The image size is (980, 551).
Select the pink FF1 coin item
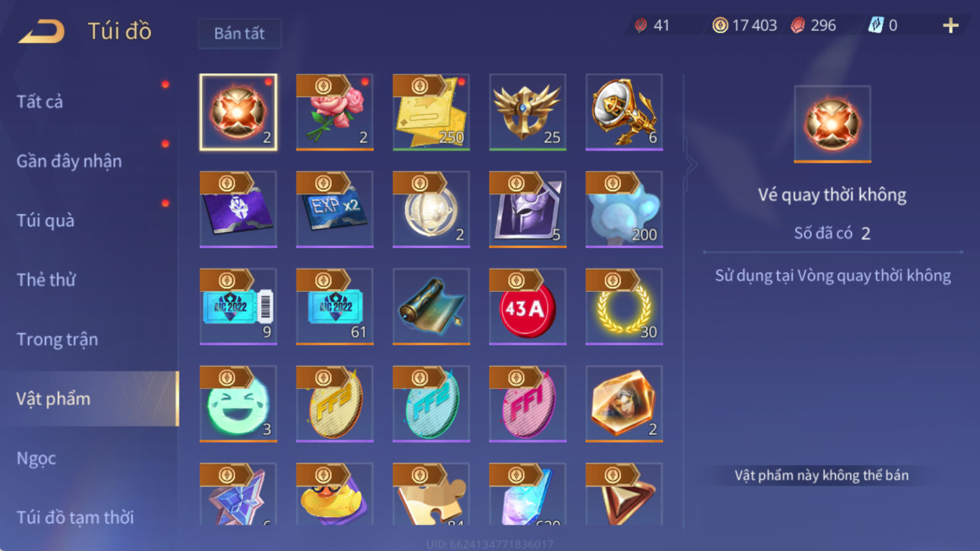[528, 404]
